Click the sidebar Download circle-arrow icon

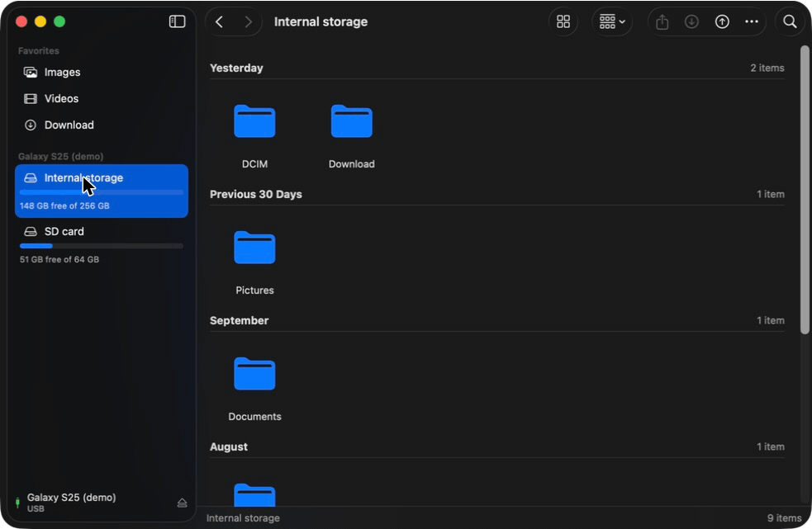31,125
